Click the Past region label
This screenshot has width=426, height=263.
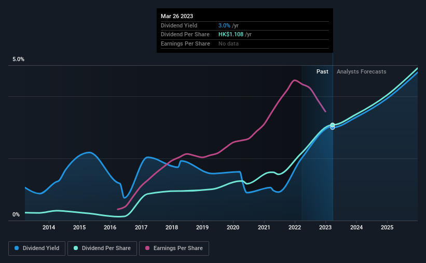[322, 71]
